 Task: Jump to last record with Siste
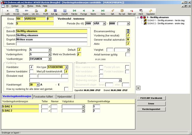[103, 12]
